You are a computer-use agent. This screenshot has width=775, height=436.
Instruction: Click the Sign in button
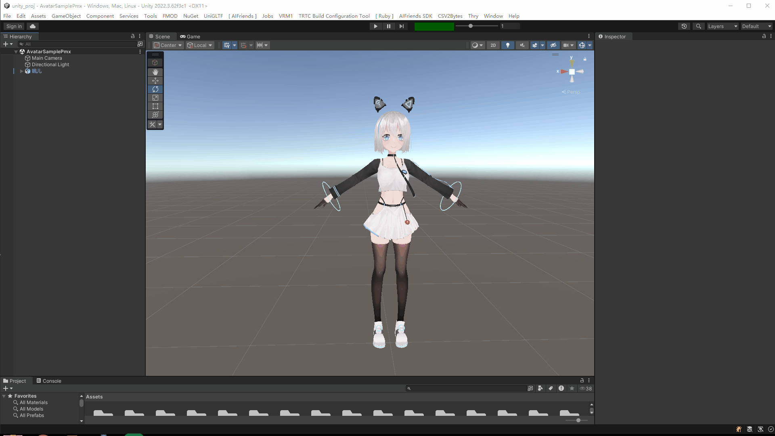pyautogui.click(x=14, y=26)
